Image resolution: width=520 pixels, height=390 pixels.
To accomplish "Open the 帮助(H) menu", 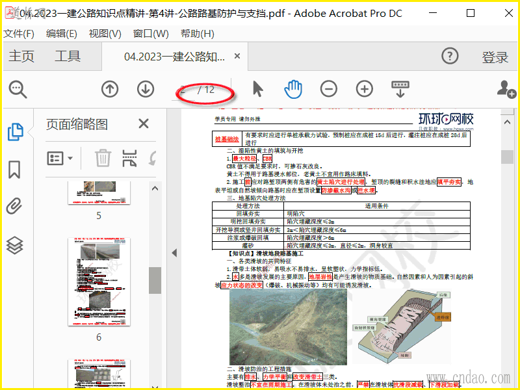I will click(x=198, y=34).
